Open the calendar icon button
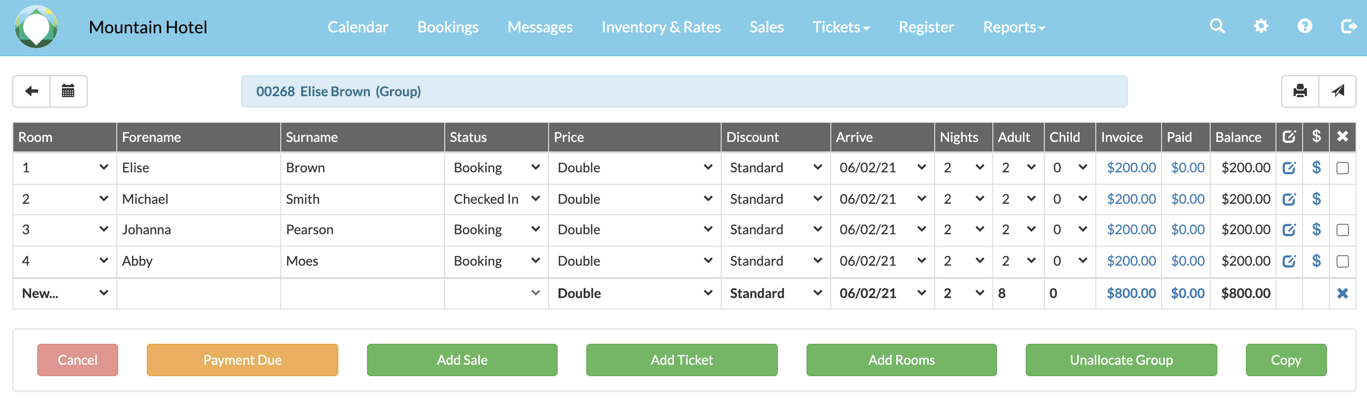The height and width of the screenshot is (399, 1367). pos(69,91)
